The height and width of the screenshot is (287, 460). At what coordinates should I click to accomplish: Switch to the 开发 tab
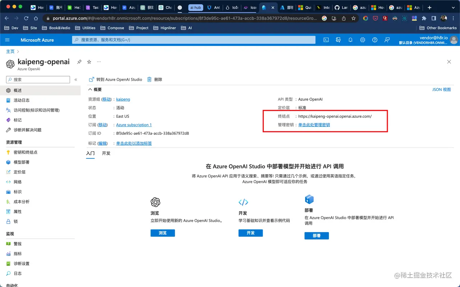[106, 153]
